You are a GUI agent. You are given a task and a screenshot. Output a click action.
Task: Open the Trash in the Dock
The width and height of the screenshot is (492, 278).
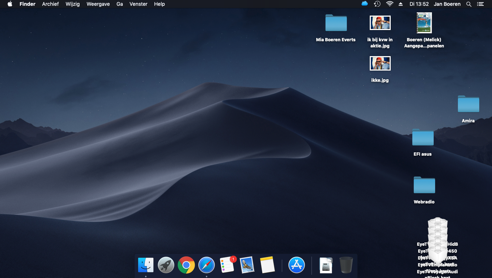346,265
